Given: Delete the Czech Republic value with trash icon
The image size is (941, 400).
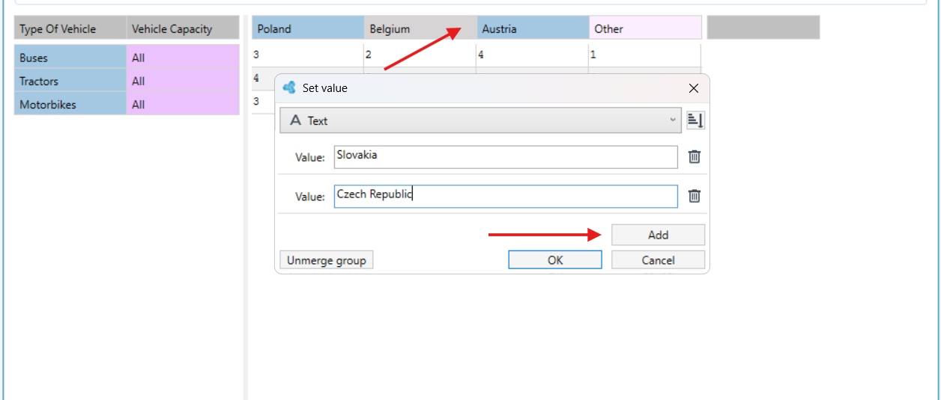Looking at the screenshot, I should (x=695, y=196).
